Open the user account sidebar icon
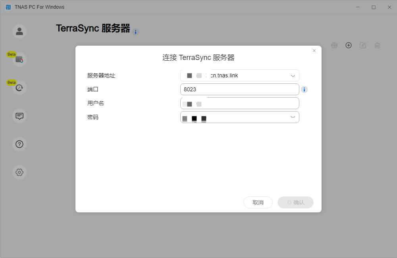Image resolution: width=397 pixels, height=258 pixels. click(x=19, y=31)
